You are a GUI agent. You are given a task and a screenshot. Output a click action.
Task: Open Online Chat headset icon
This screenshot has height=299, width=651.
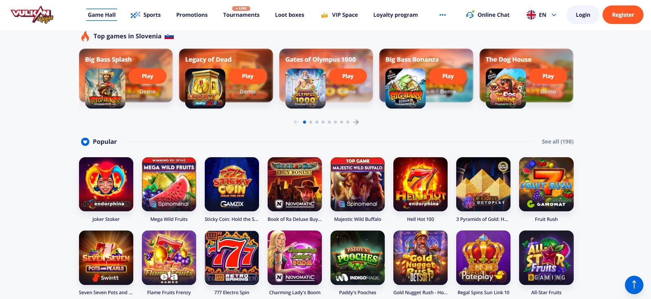click(x=470, y=15)
